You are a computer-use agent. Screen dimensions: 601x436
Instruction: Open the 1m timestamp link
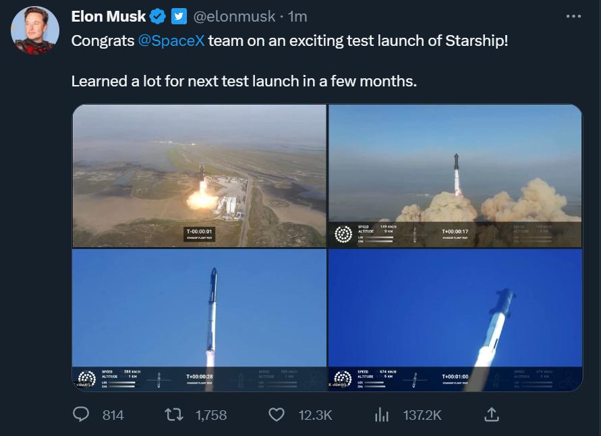(297, 16)
